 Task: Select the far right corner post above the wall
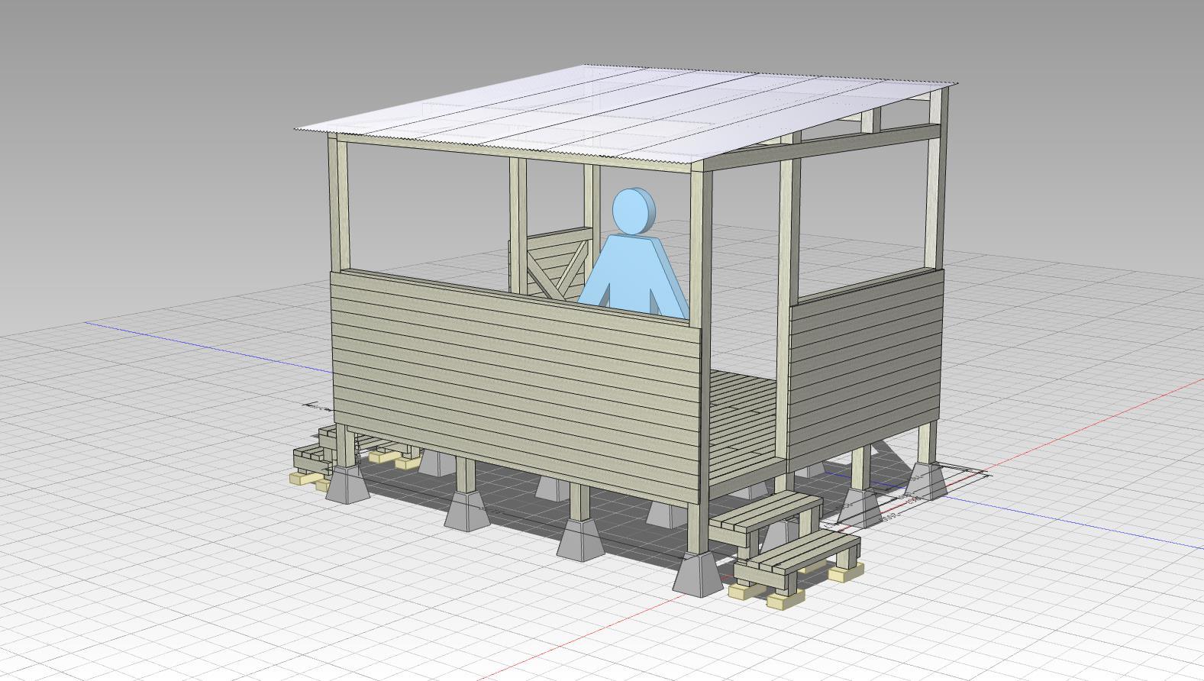[x=937, y=180]
